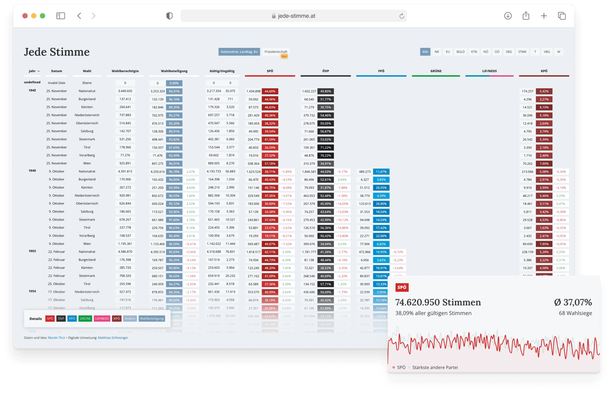Reload the page using the refresh icon
The height and width of the screenshot is (394, 613).
[x=402, y=16]
